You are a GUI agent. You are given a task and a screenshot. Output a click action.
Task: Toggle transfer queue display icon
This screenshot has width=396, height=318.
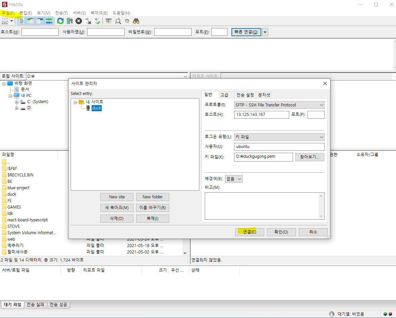pos(49,21)
